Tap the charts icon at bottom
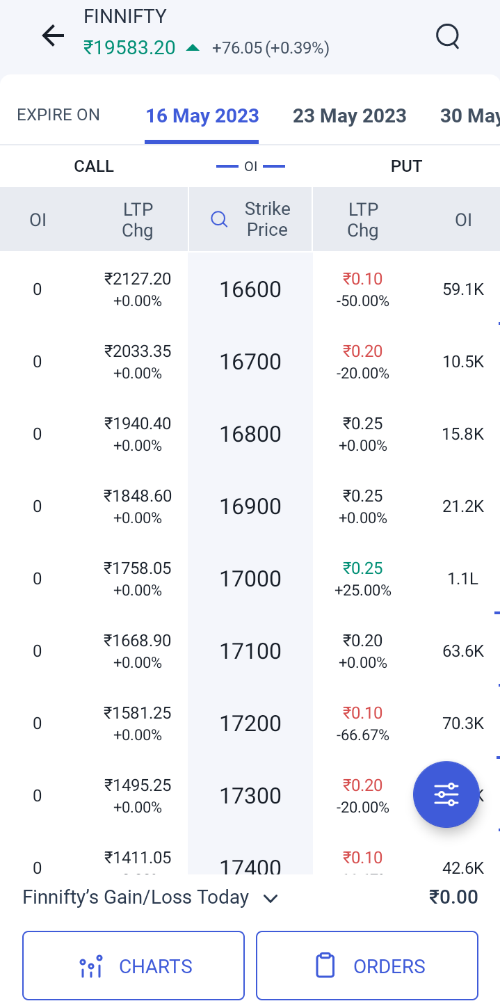This screenshot has height=1008, width=500. [x=91, y=966]
